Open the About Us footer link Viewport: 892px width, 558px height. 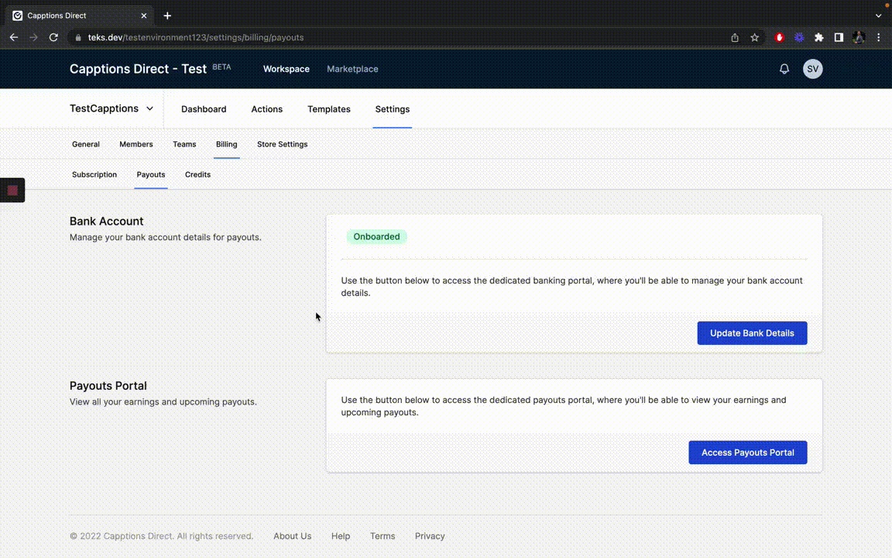click(x=293, y=536)
